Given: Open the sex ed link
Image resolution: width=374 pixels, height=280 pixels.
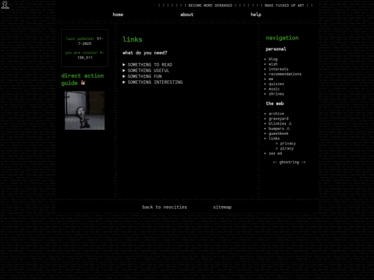Looking at the screenshot, I should (275, 153).
